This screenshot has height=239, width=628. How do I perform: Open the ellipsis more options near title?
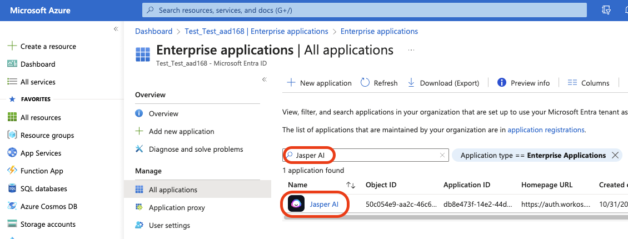[411, 50]
